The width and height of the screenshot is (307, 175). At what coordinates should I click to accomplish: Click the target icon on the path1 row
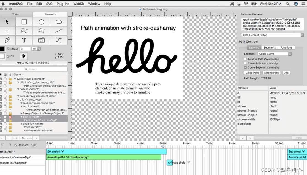10,117
